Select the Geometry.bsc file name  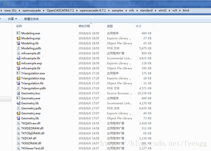pos(31,93)
